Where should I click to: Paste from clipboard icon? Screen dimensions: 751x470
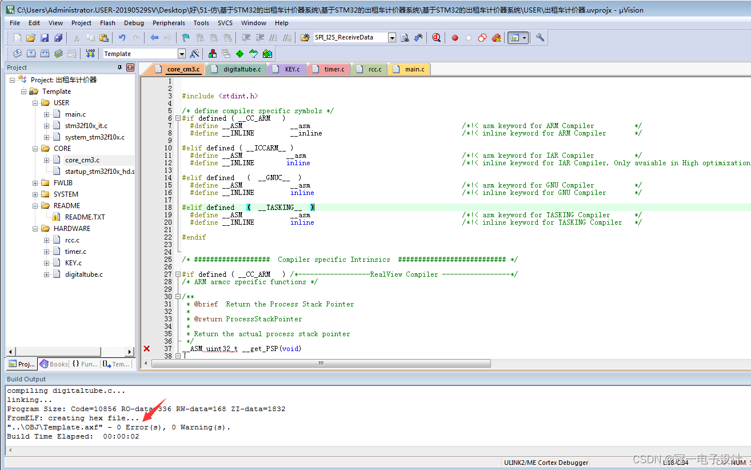pyautogui.click(x=104, y=38)
